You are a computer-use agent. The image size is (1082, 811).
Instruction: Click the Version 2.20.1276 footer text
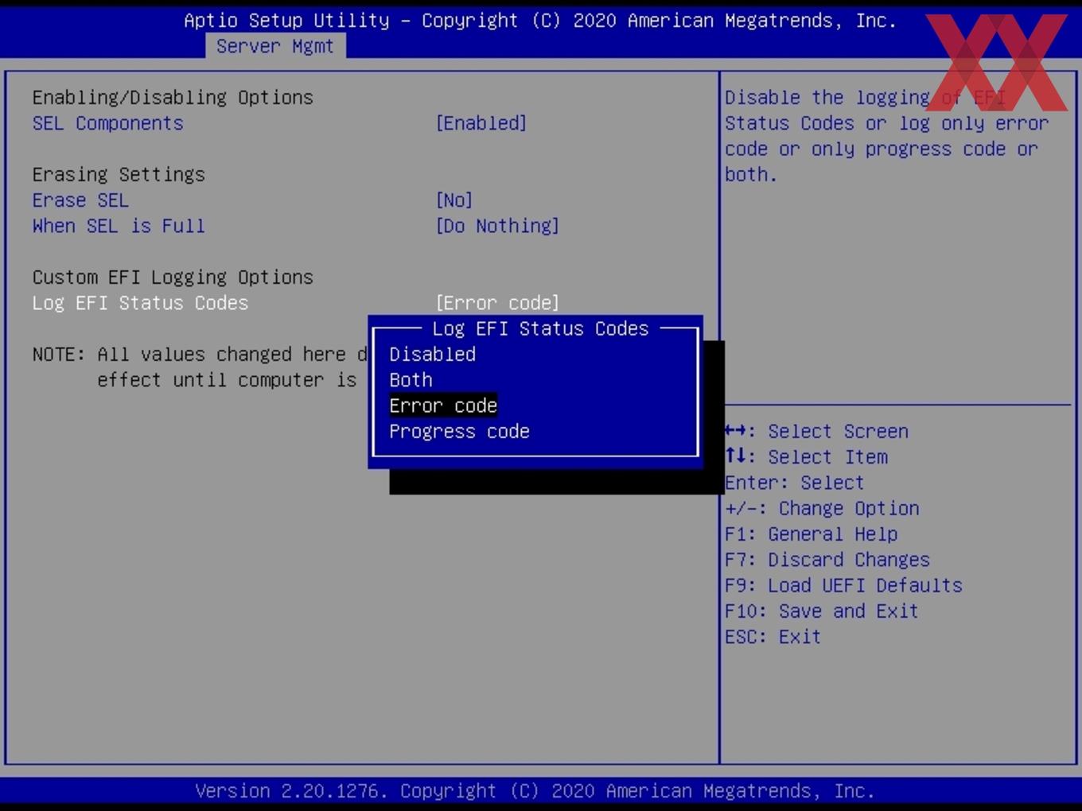[x=535, y=791]
